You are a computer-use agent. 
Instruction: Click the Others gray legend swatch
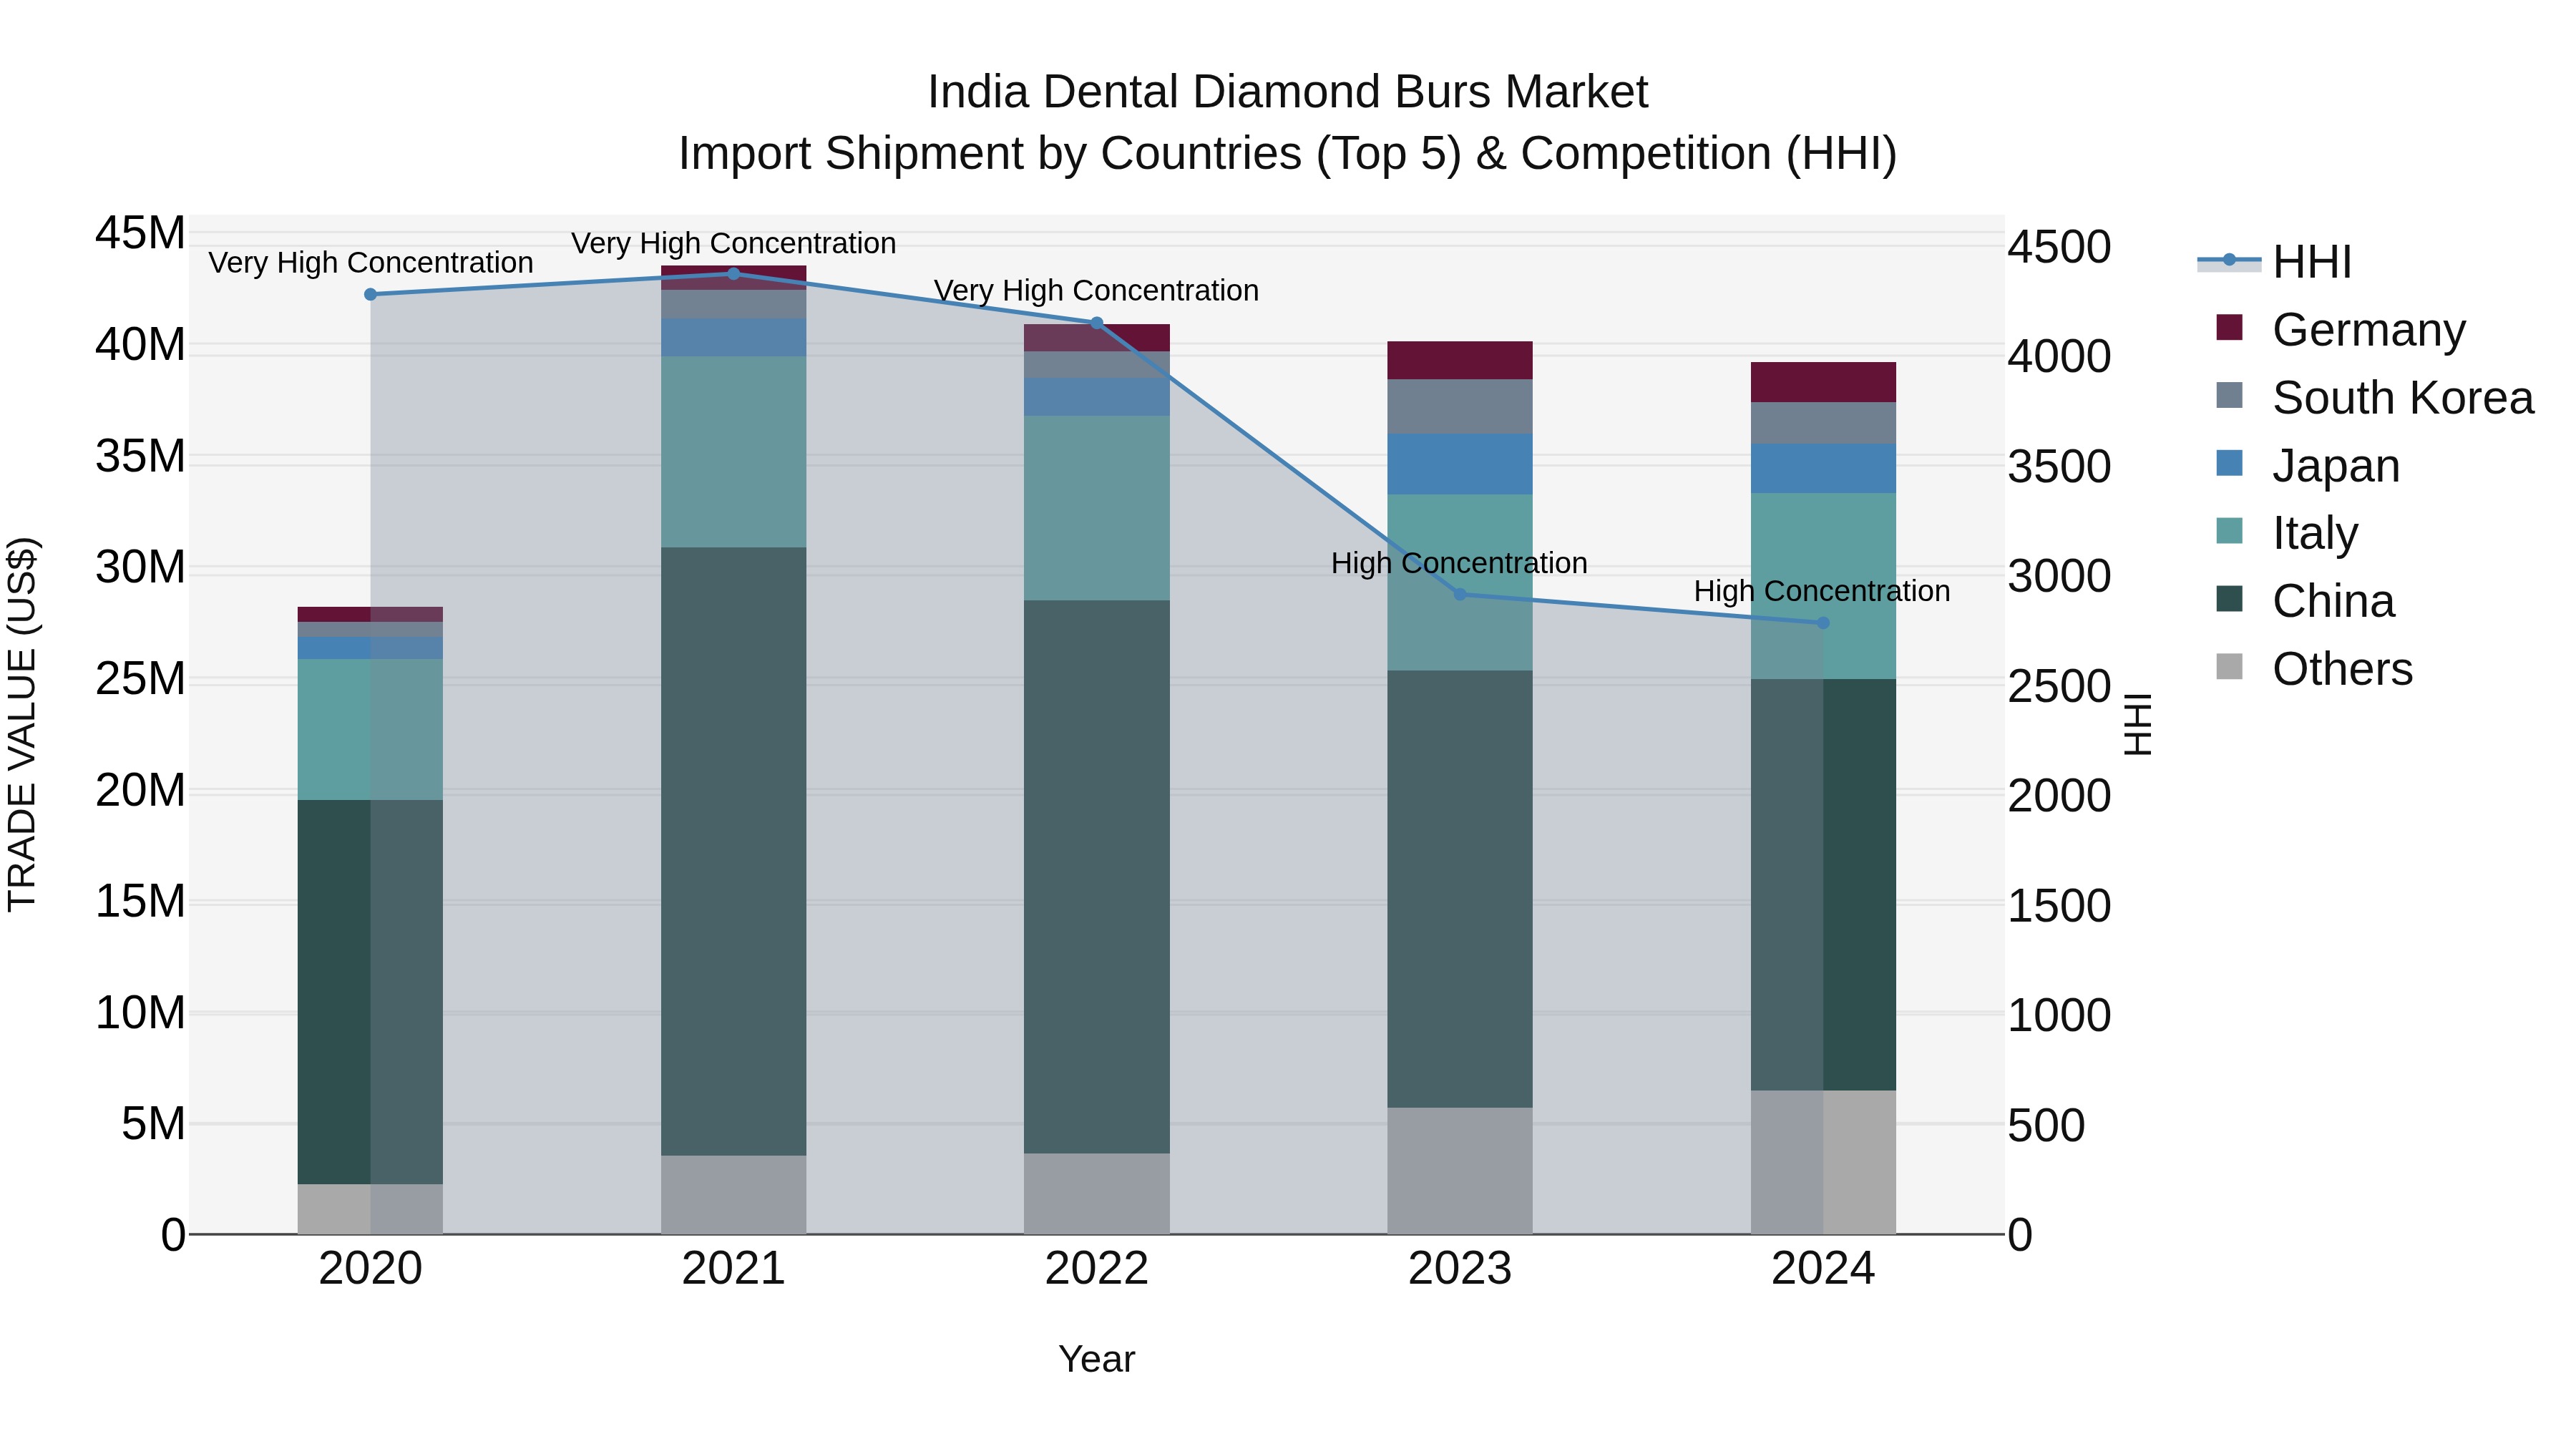pos(2229,666)
